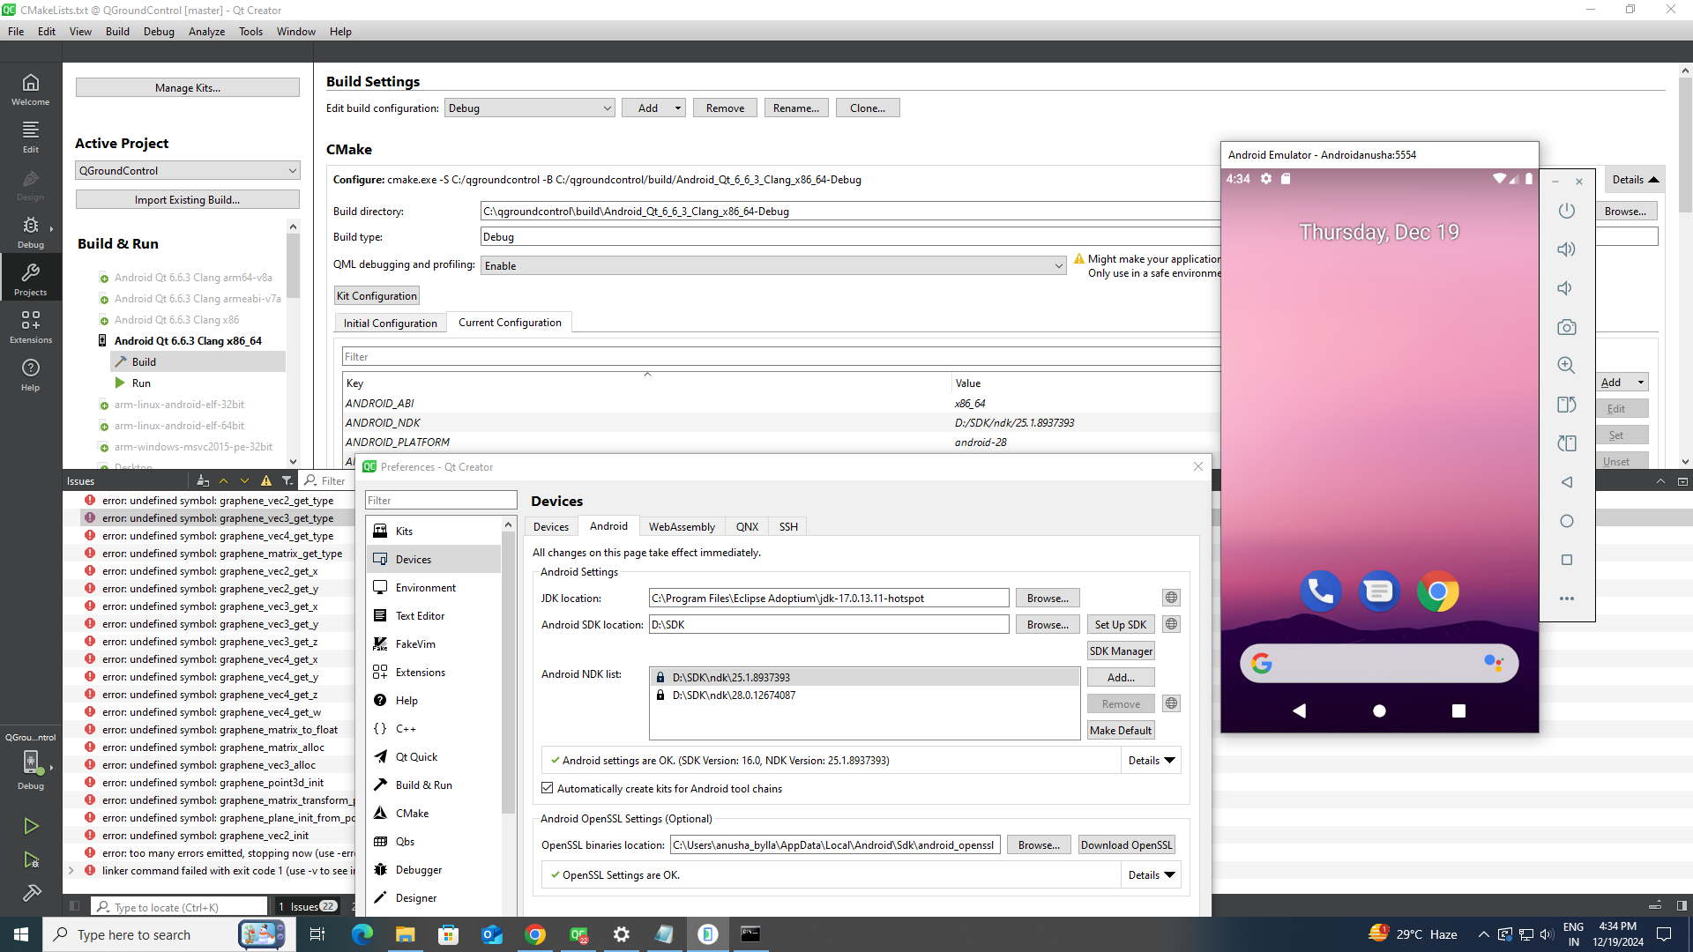Screen dimensions: 1693x952
Task: Select Debugger category in Preferences
Action: (x=434, y=870)
